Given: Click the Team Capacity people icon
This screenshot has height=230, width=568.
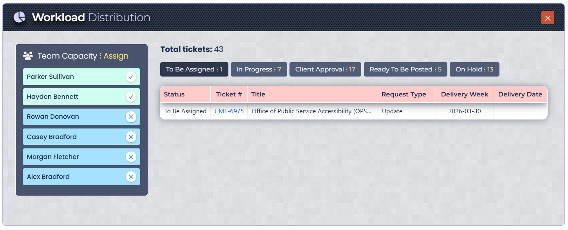Looking at the screenshot, I should [27, 56].
